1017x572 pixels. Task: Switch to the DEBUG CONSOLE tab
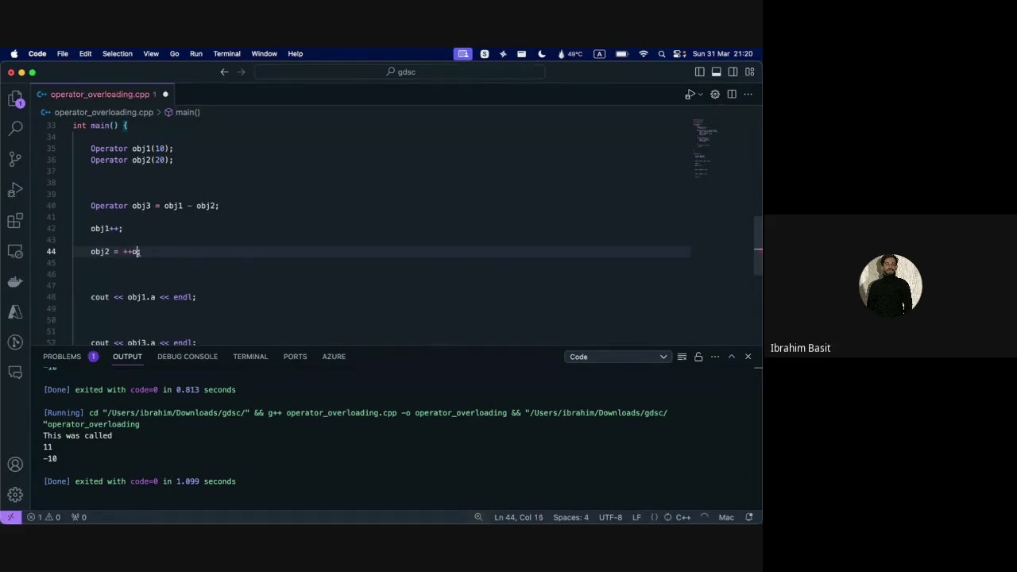[x=188, y=357]
